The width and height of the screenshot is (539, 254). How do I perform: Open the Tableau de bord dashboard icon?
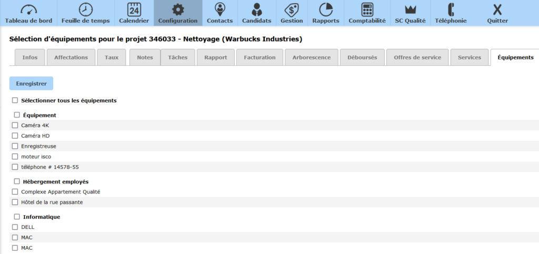[x=29, y=9]
